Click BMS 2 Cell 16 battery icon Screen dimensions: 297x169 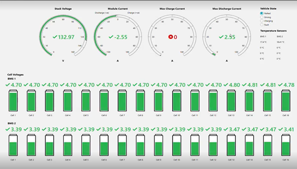[x=286, y=145]
